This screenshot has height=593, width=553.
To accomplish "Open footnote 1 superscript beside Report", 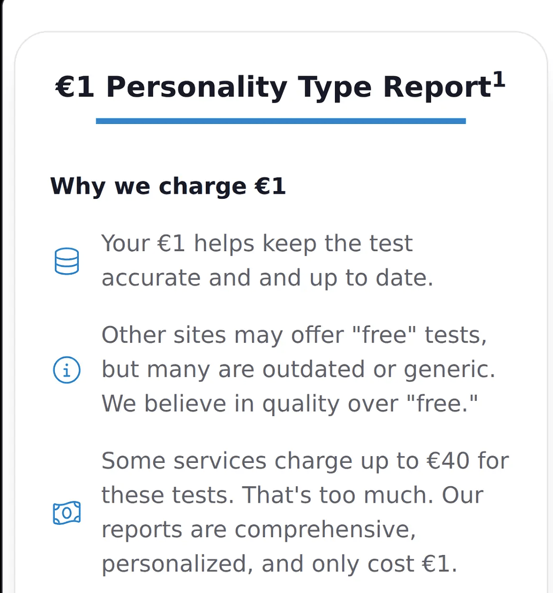I will tap(499, 79).
